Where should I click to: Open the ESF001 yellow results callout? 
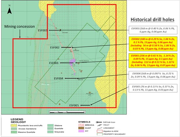point(153,60)
